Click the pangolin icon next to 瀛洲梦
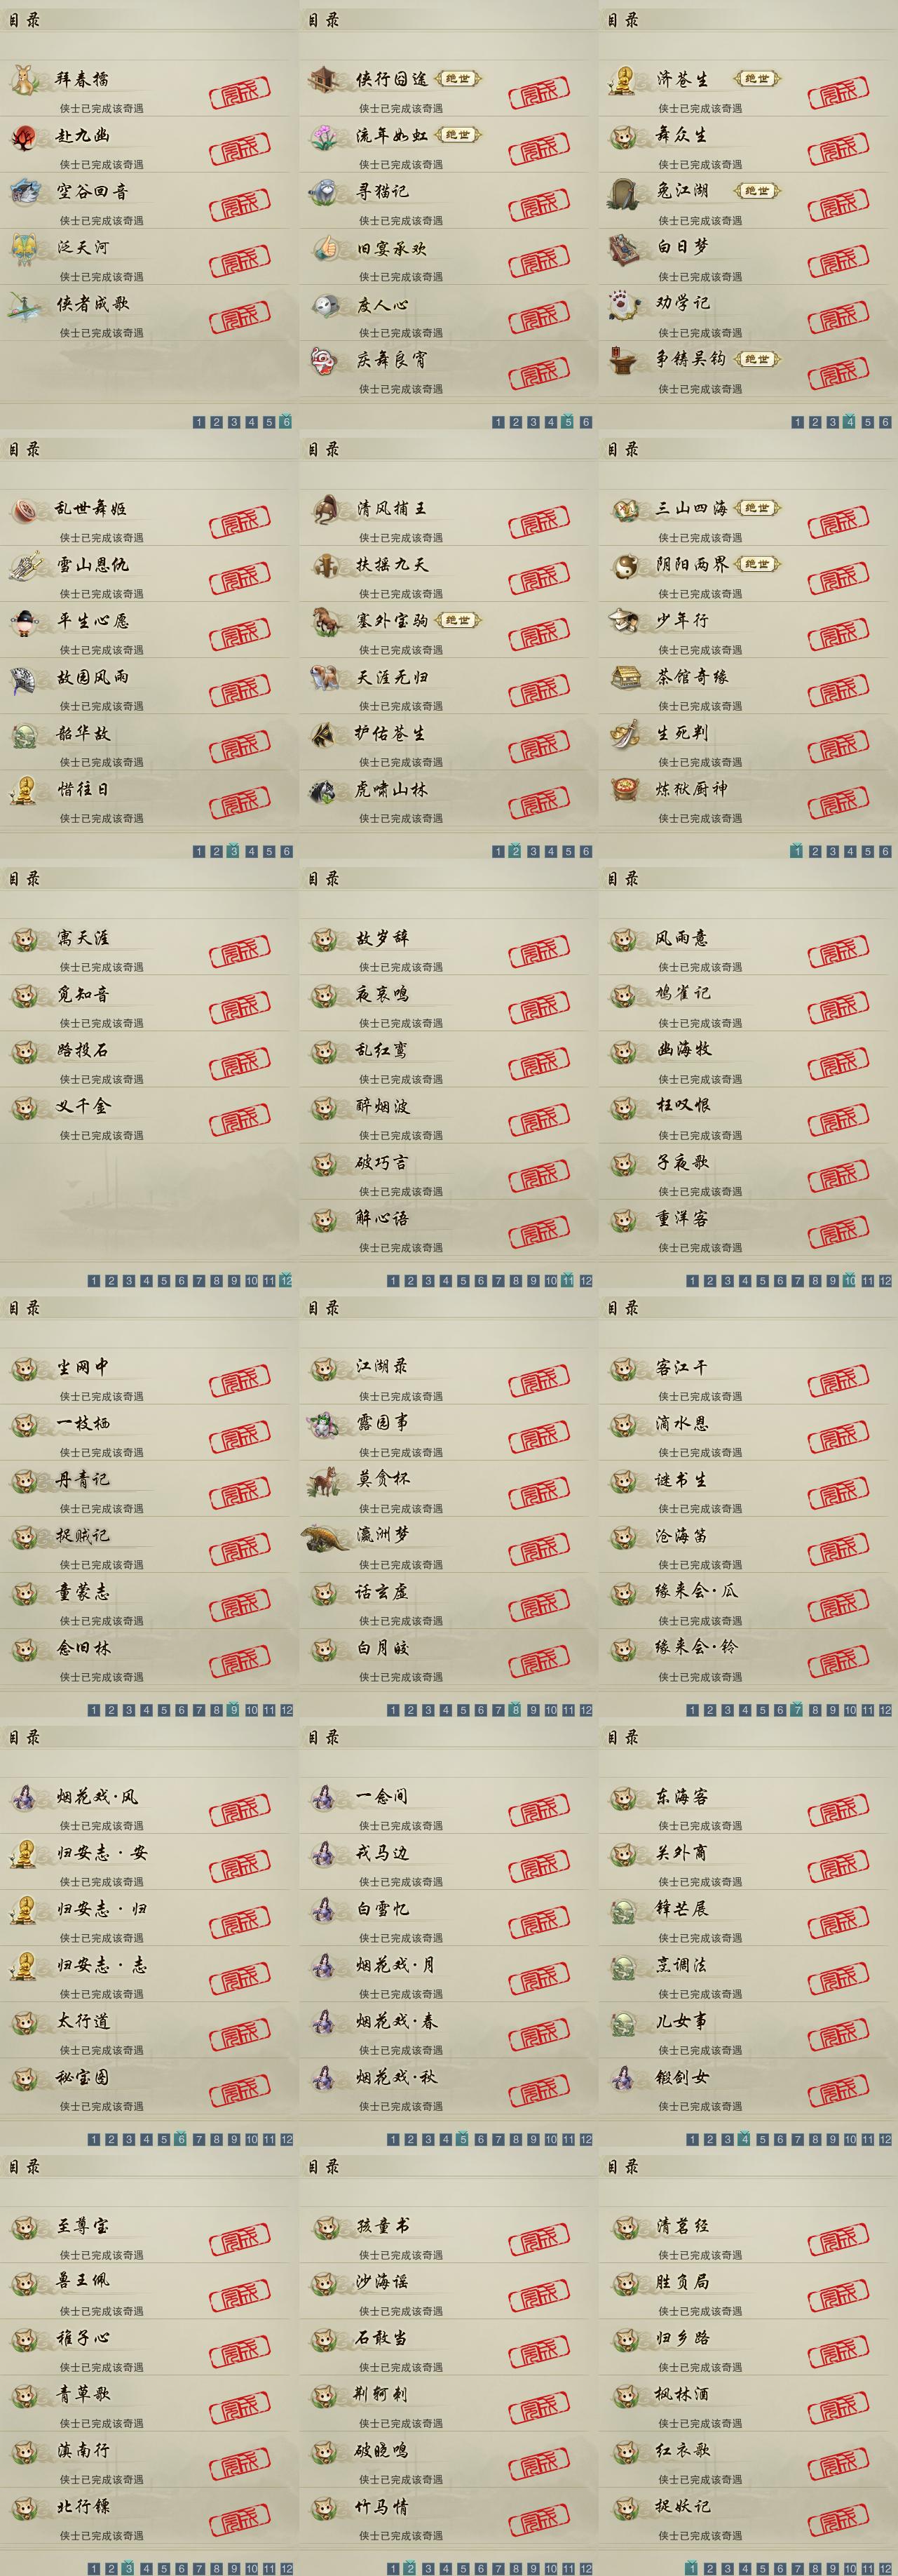Viewport: 898px width, 2576px height. pyautogui.click(x=325, y=1537)
